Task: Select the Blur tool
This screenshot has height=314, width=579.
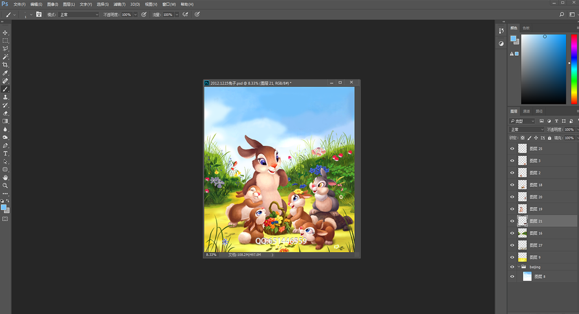Action: (x=5, y=129)
